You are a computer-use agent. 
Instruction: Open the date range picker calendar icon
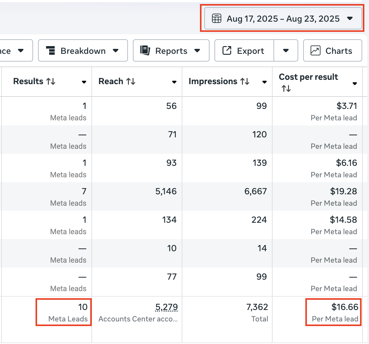[x=216, y=19]
